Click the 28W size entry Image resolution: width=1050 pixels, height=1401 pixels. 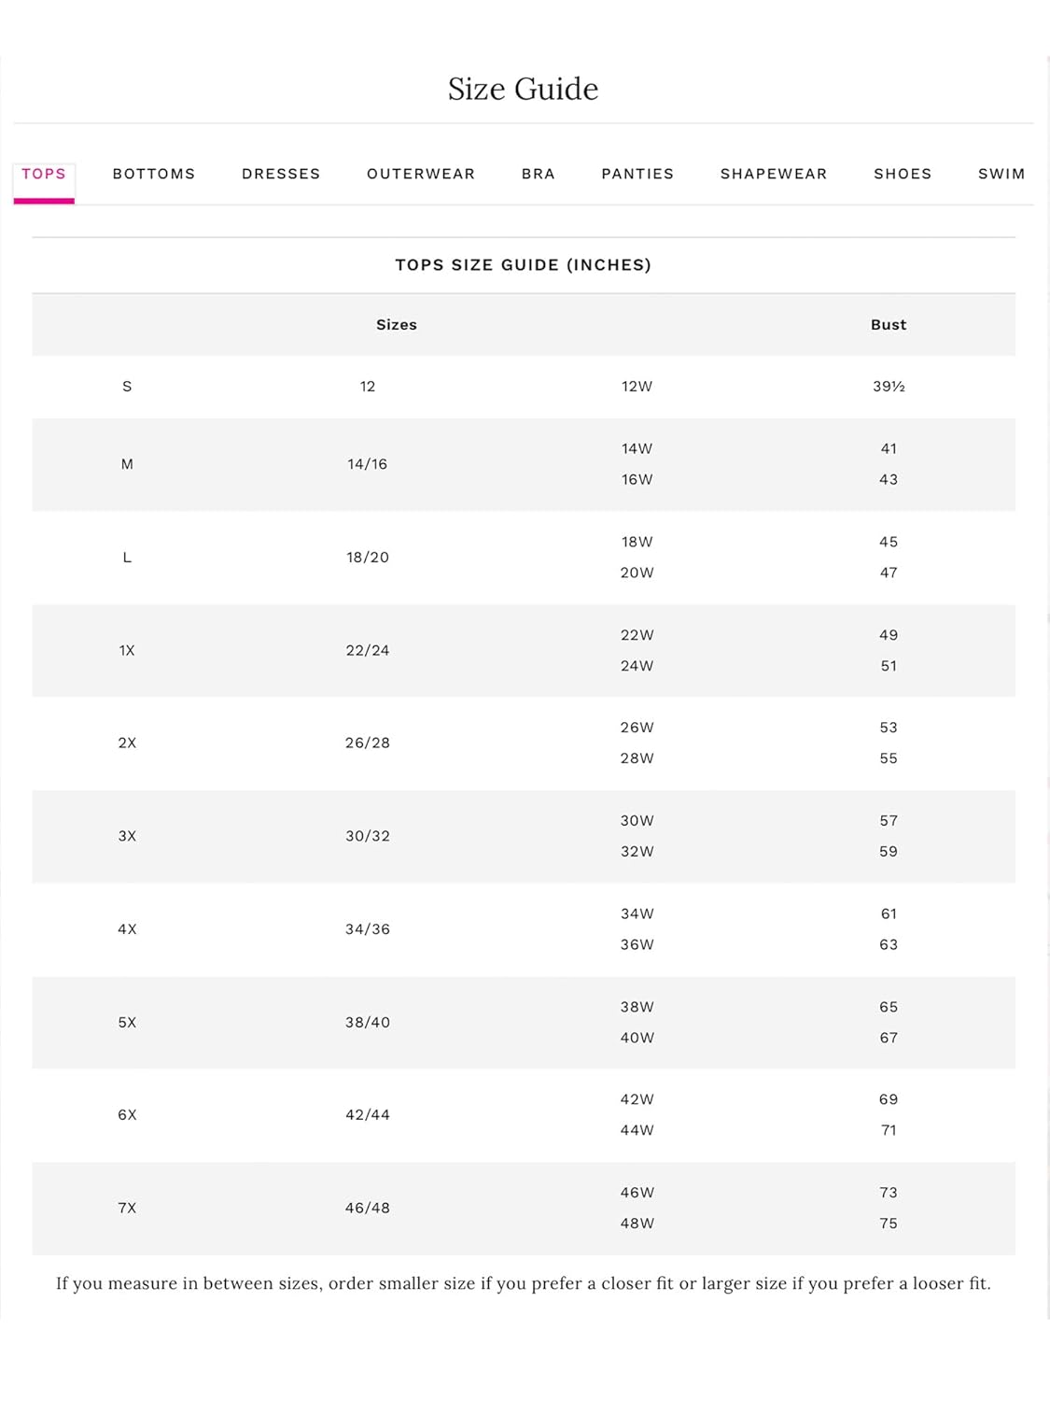point(637,758)
